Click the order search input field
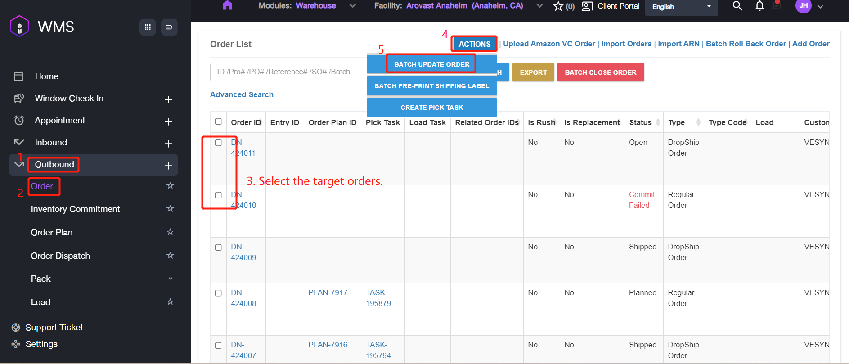This screenshot has width=849, height=364. click(x=288, y=72)
